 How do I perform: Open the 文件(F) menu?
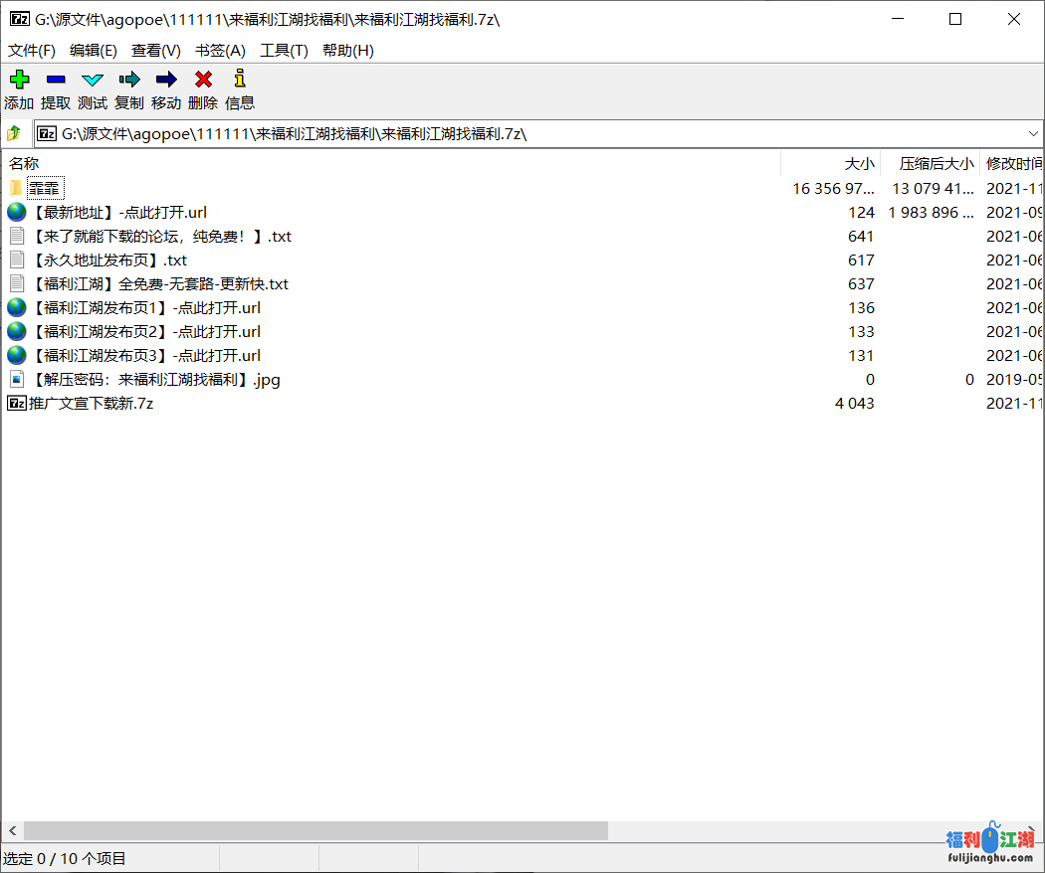[x=32, y=51]
